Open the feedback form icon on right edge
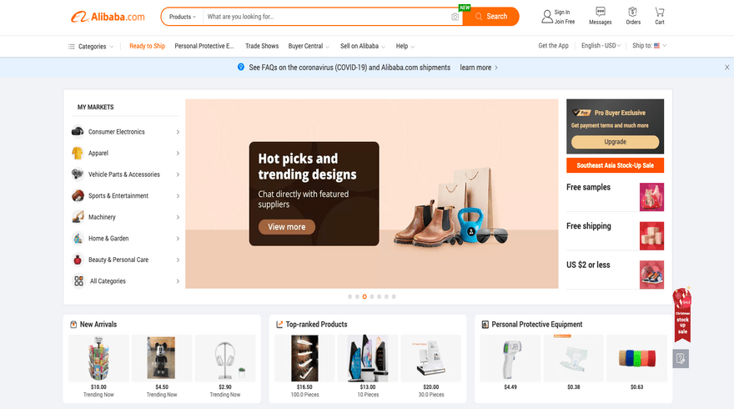The width and height of the screenshot is (734, 409). coord(680,359)
